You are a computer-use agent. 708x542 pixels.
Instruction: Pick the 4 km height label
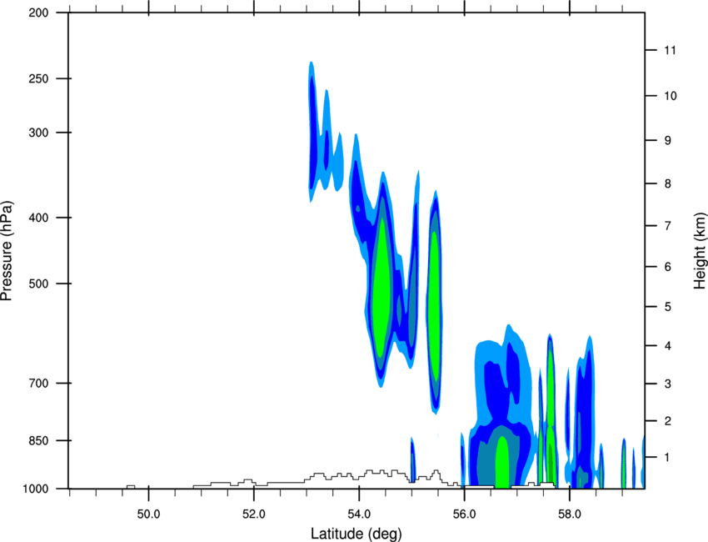[668, 346]
